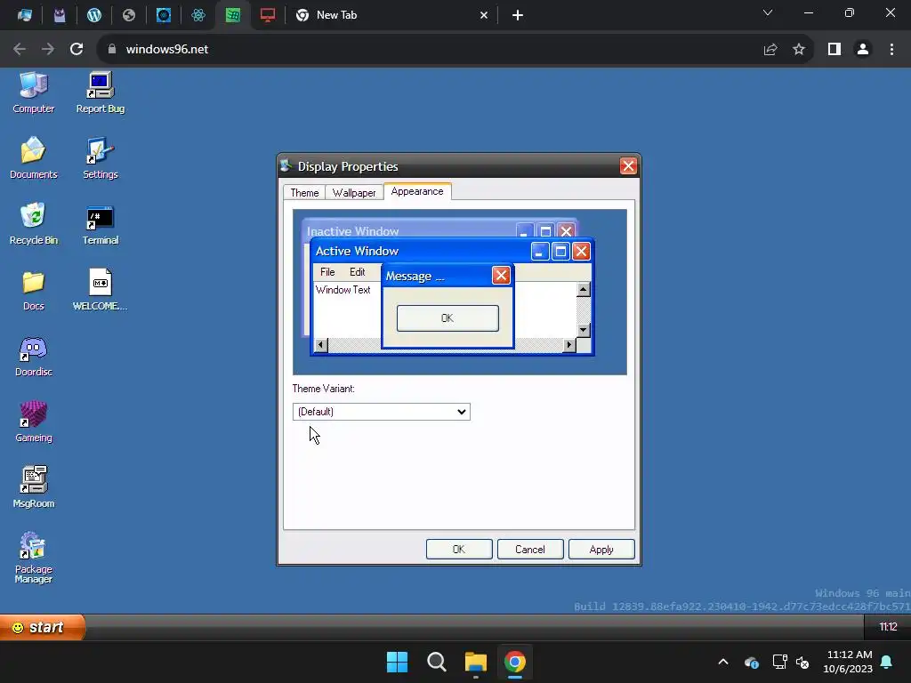Viewport: 911px width, 683px height.
Task: Click the Windows 96 start button
Action: (42, 627)
